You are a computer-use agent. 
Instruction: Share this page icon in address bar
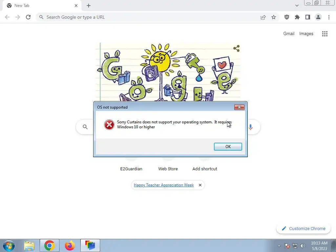pos(263,17)
